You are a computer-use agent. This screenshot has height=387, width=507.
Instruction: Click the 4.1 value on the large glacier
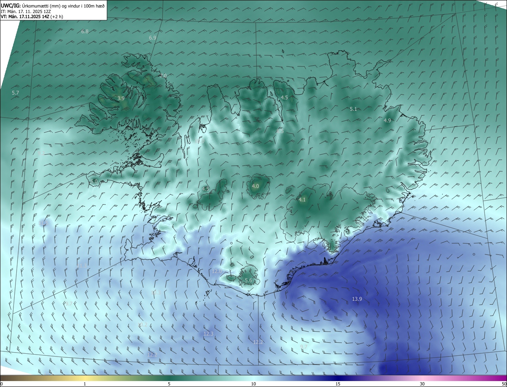click(x=302, y=199)
